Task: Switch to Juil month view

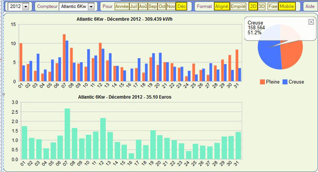Action: tap(134, 6)
